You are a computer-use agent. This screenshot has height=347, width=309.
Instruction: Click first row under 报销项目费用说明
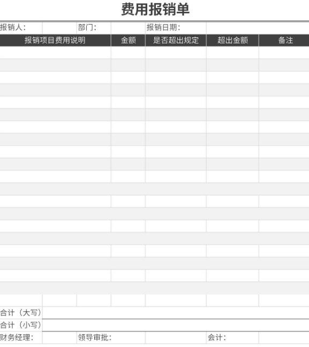coord(55,53)
